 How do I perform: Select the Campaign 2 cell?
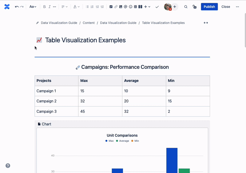tap(57, 101)
